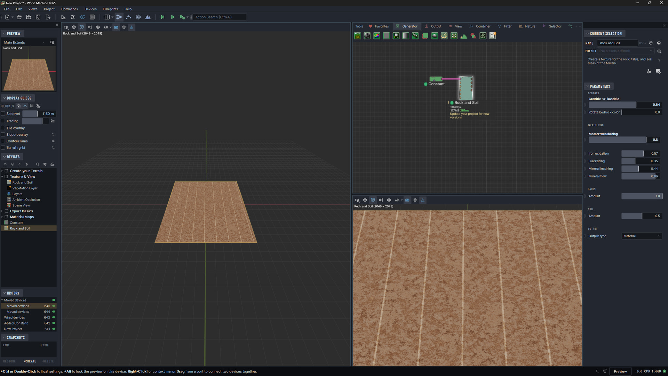Click the Rock and Soil device node in graph
The height and width of the screenshot is (376, 668).
[466, 88]
